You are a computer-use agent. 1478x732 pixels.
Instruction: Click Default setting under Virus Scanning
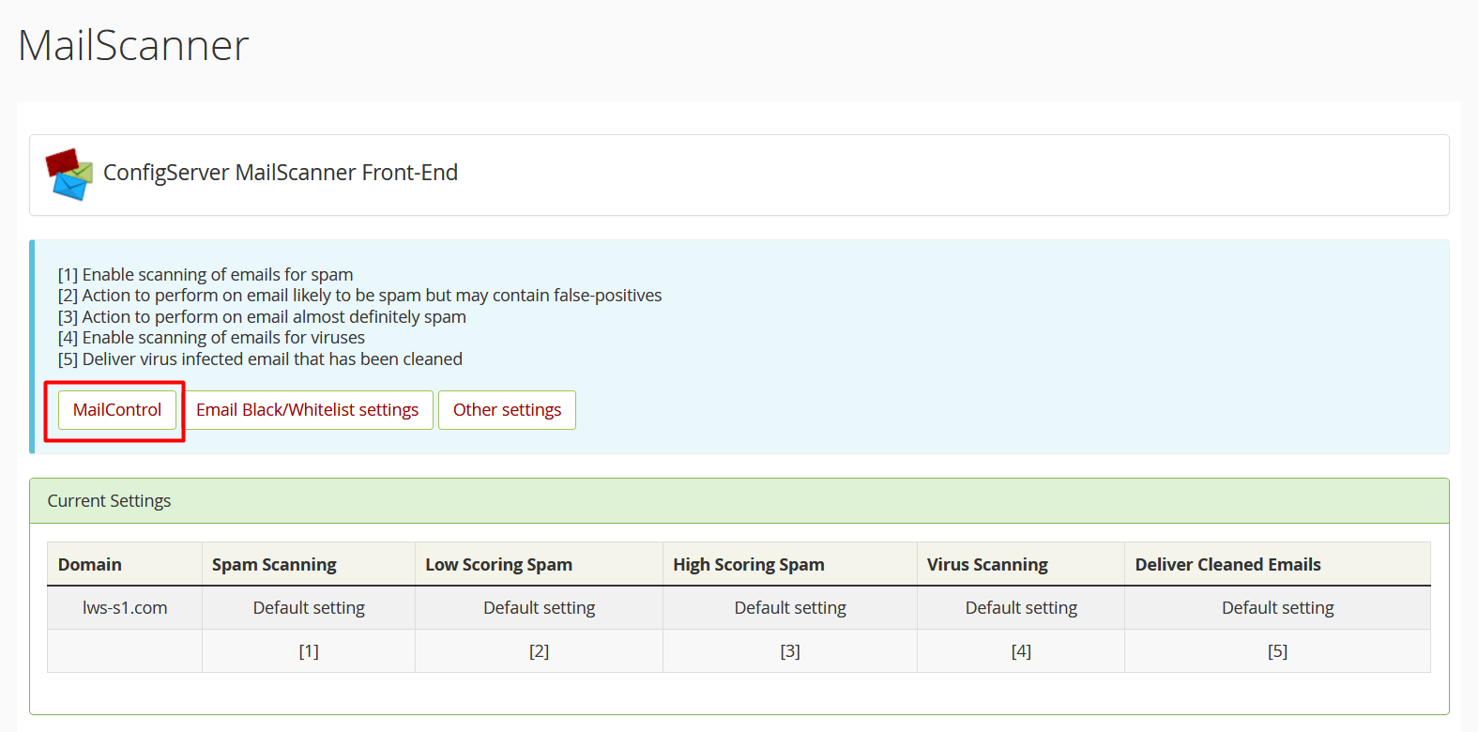click(1021, 607)
